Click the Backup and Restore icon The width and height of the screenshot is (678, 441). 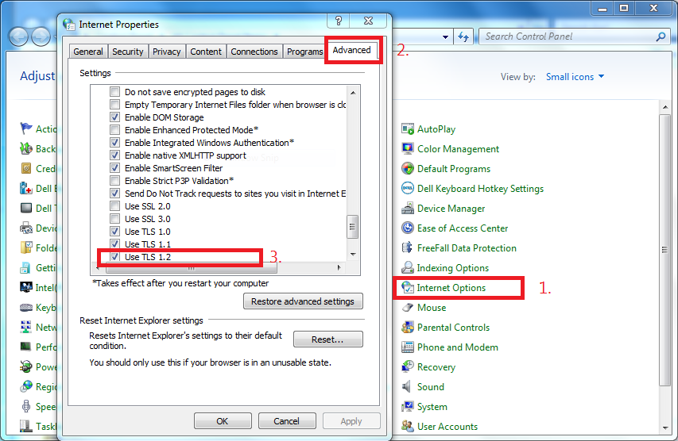[x=26, y=148]
